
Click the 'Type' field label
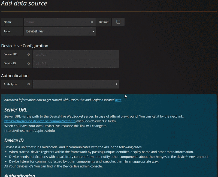[7, 31]
